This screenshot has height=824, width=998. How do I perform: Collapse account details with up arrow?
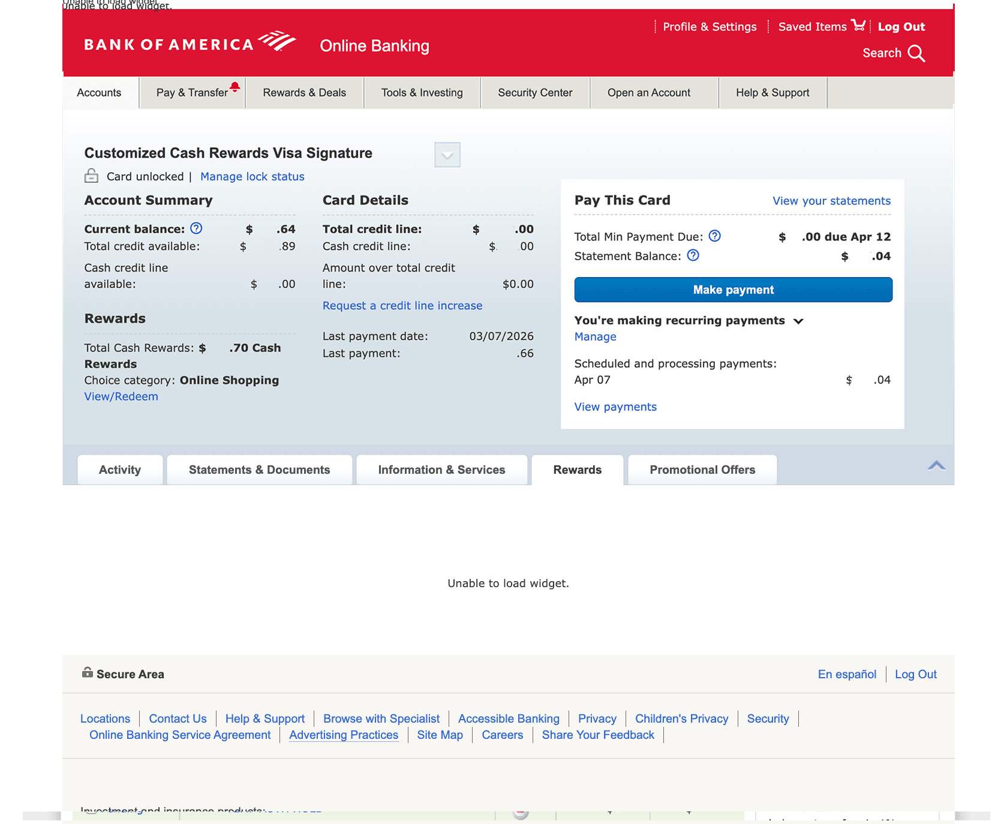point(936,465)
